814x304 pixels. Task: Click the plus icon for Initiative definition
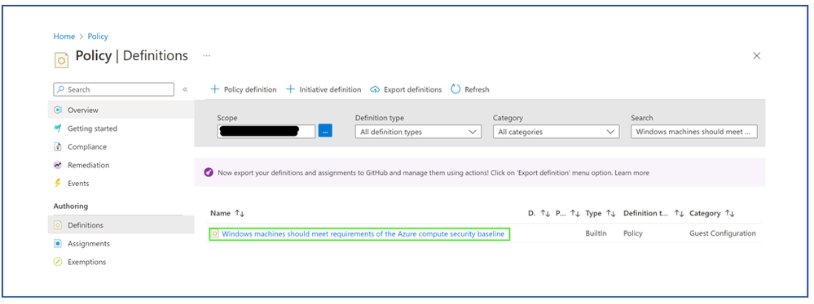pyautogui.click(x=291, y=89)
